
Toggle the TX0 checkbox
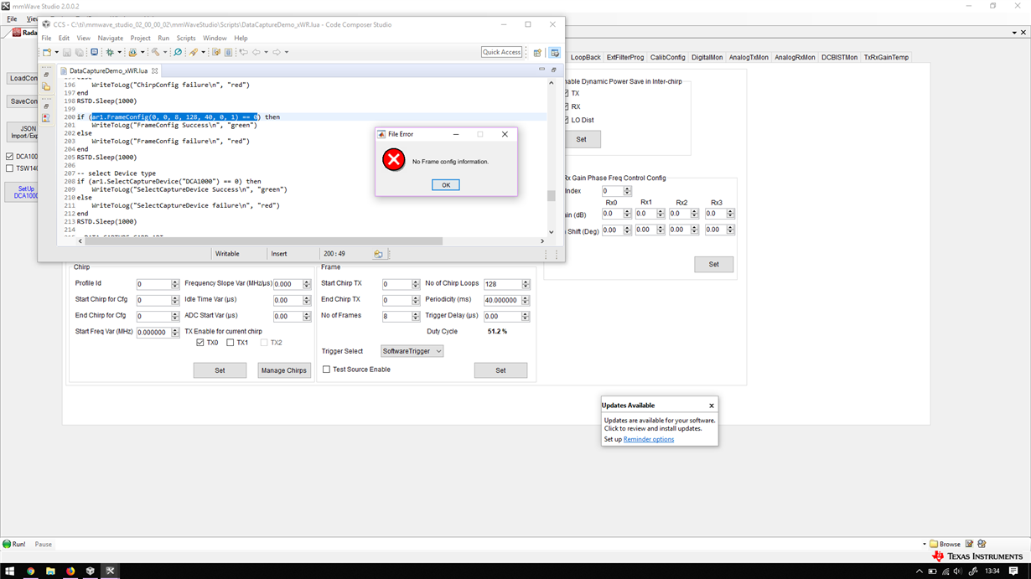pos(200,343)
